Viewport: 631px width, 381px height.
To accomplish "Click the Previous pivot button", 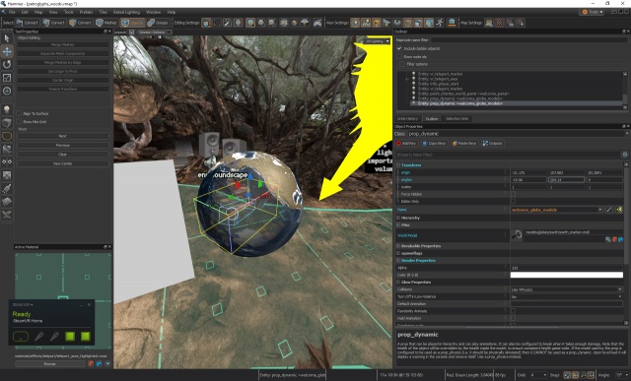I will pos(63,145).
